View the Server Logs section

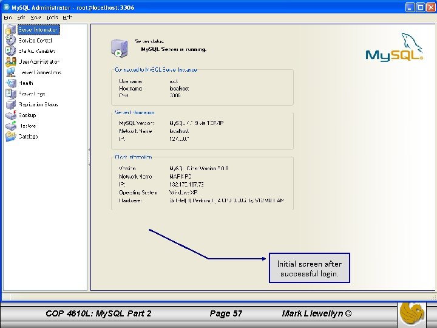coord(32,94)
